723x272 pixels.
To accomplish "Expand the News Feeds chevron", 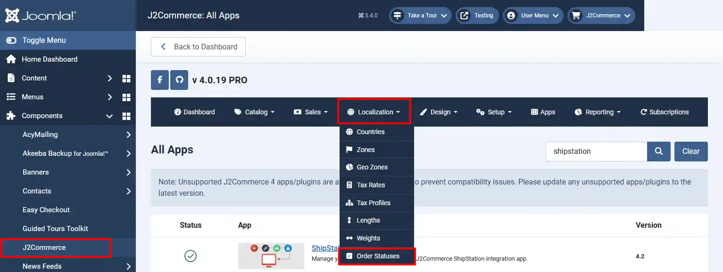I will coord(128,266).
